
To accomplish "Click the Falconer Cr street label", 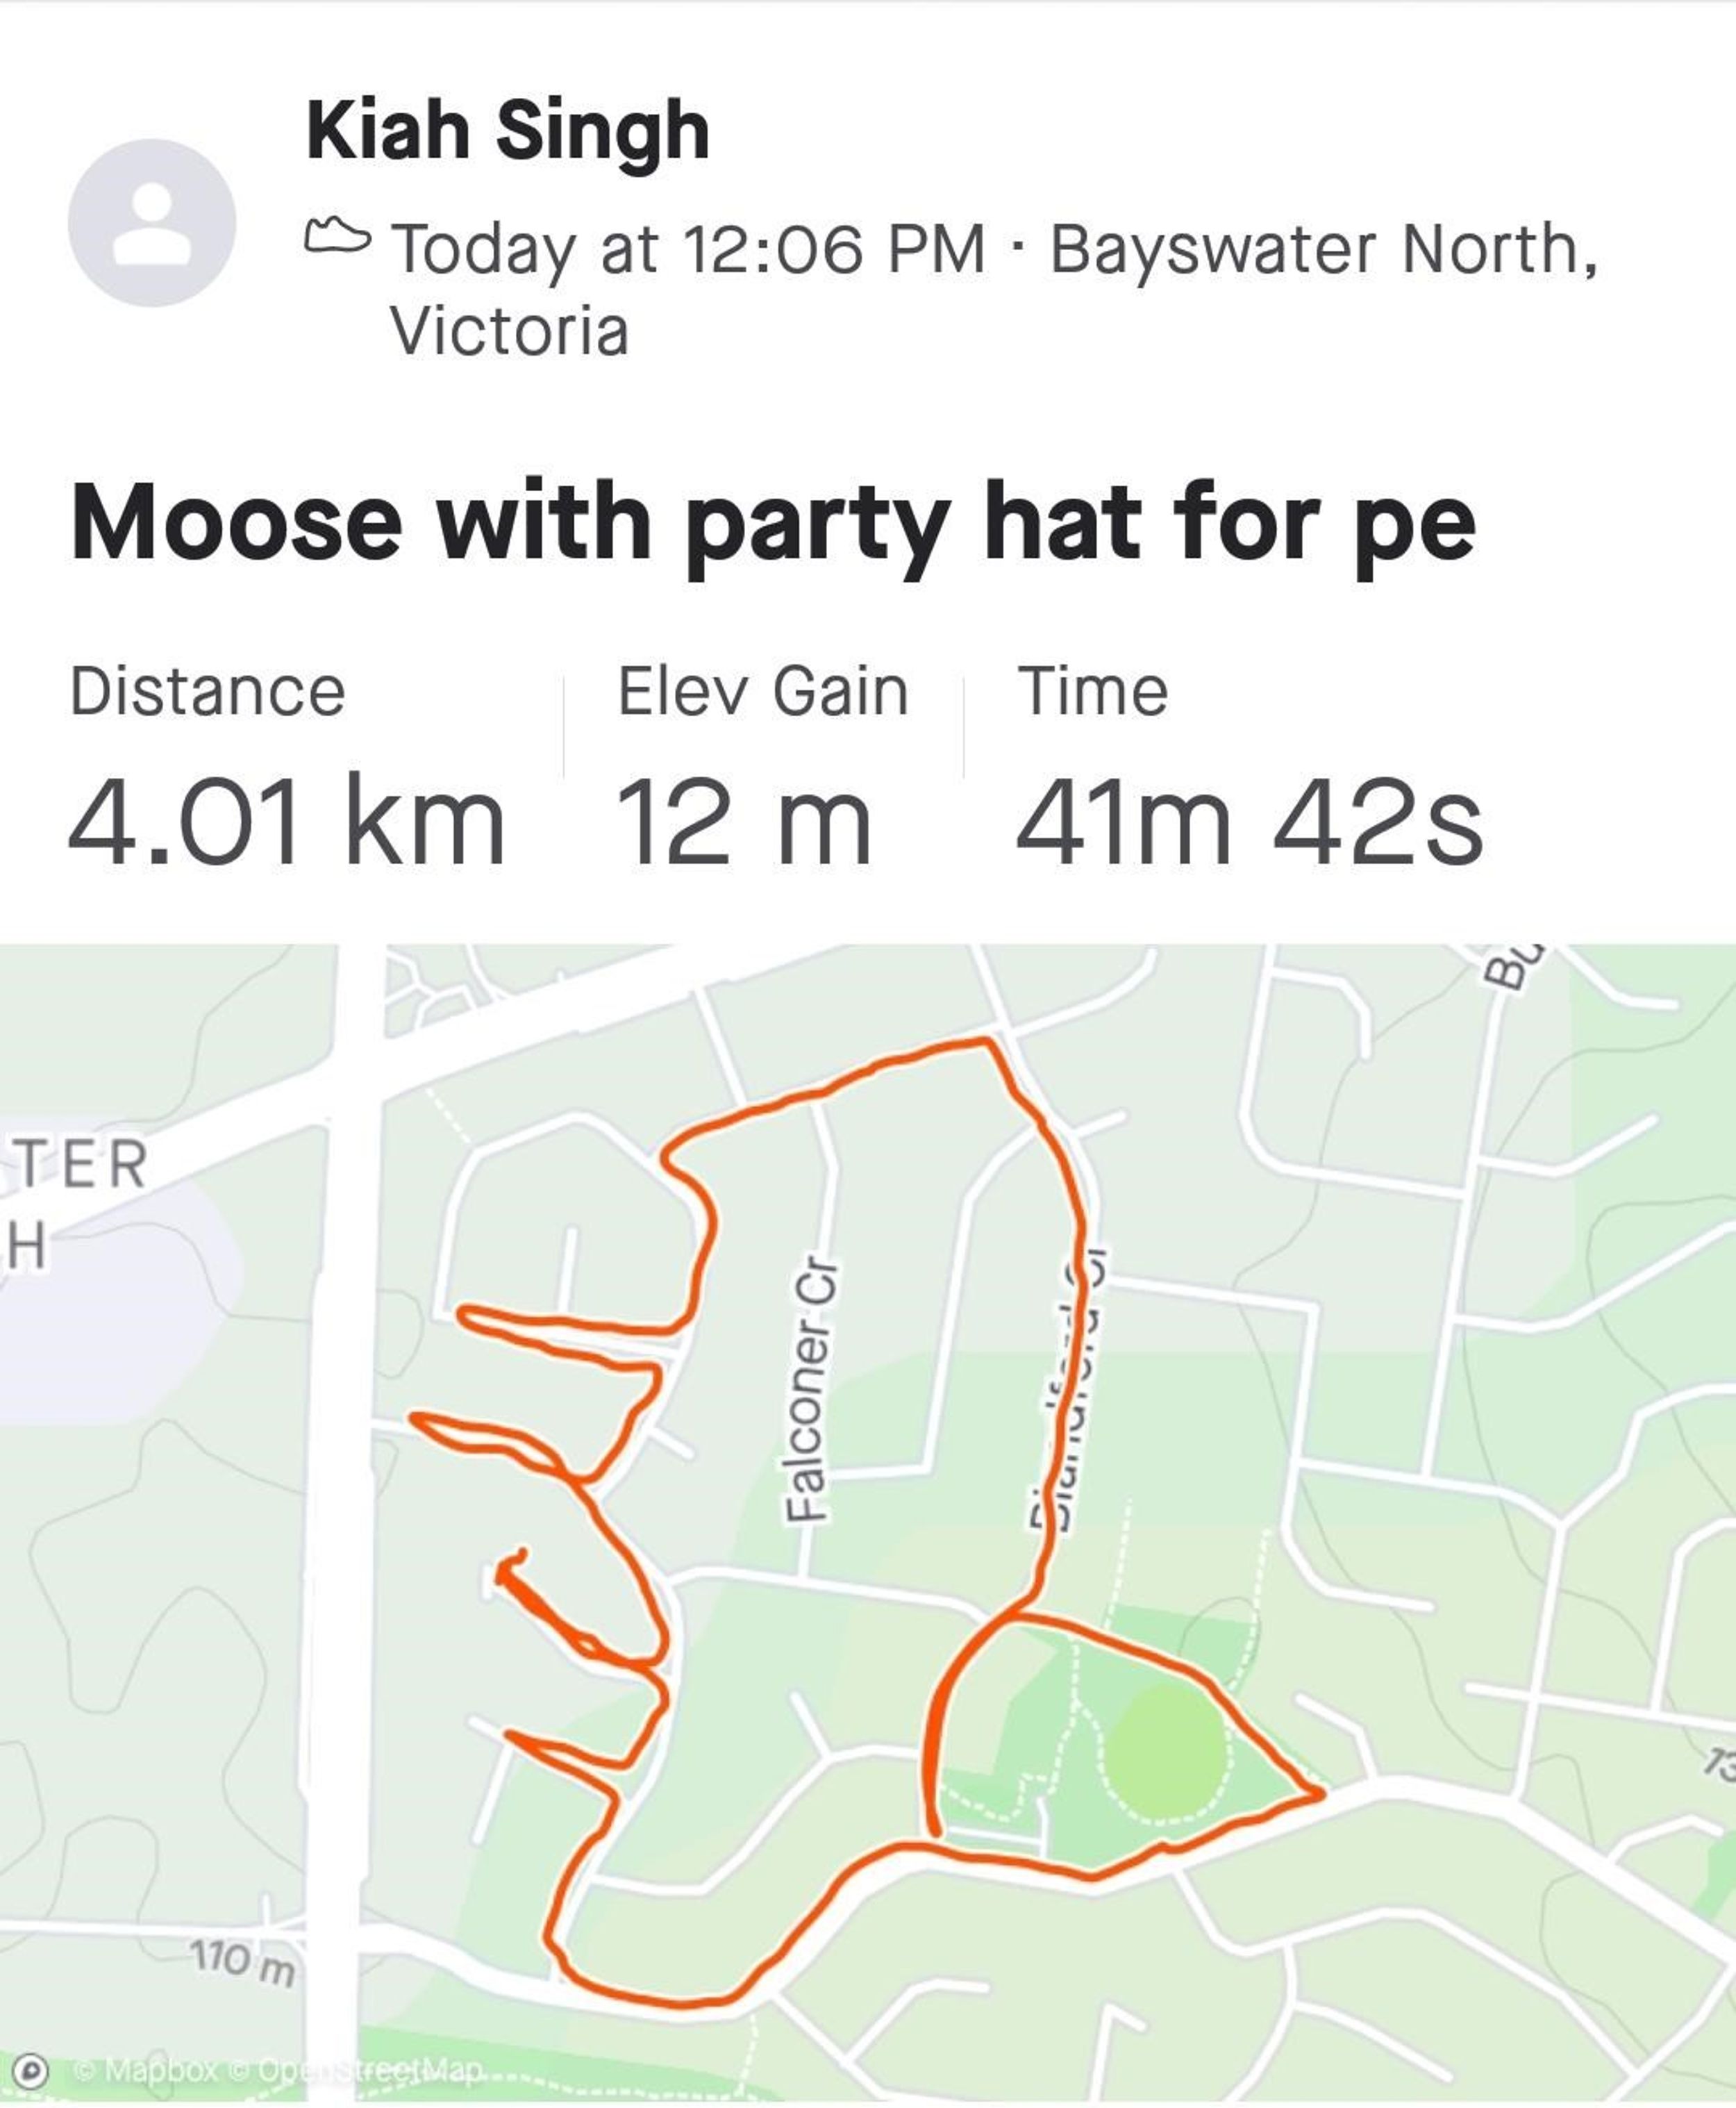I will pyautogui.click(x=808, y=1389).
